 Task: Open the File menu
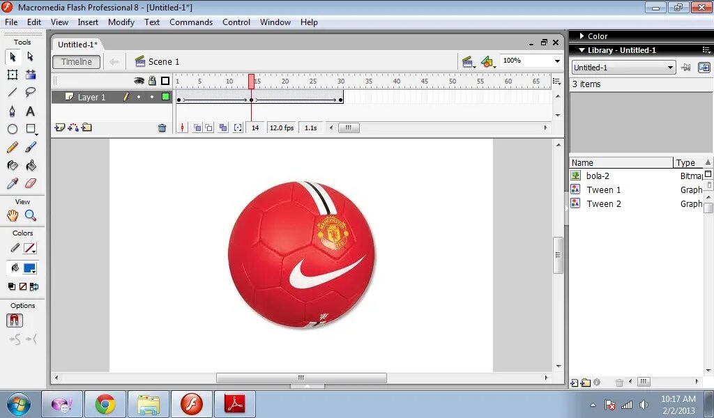pos(11,22)
